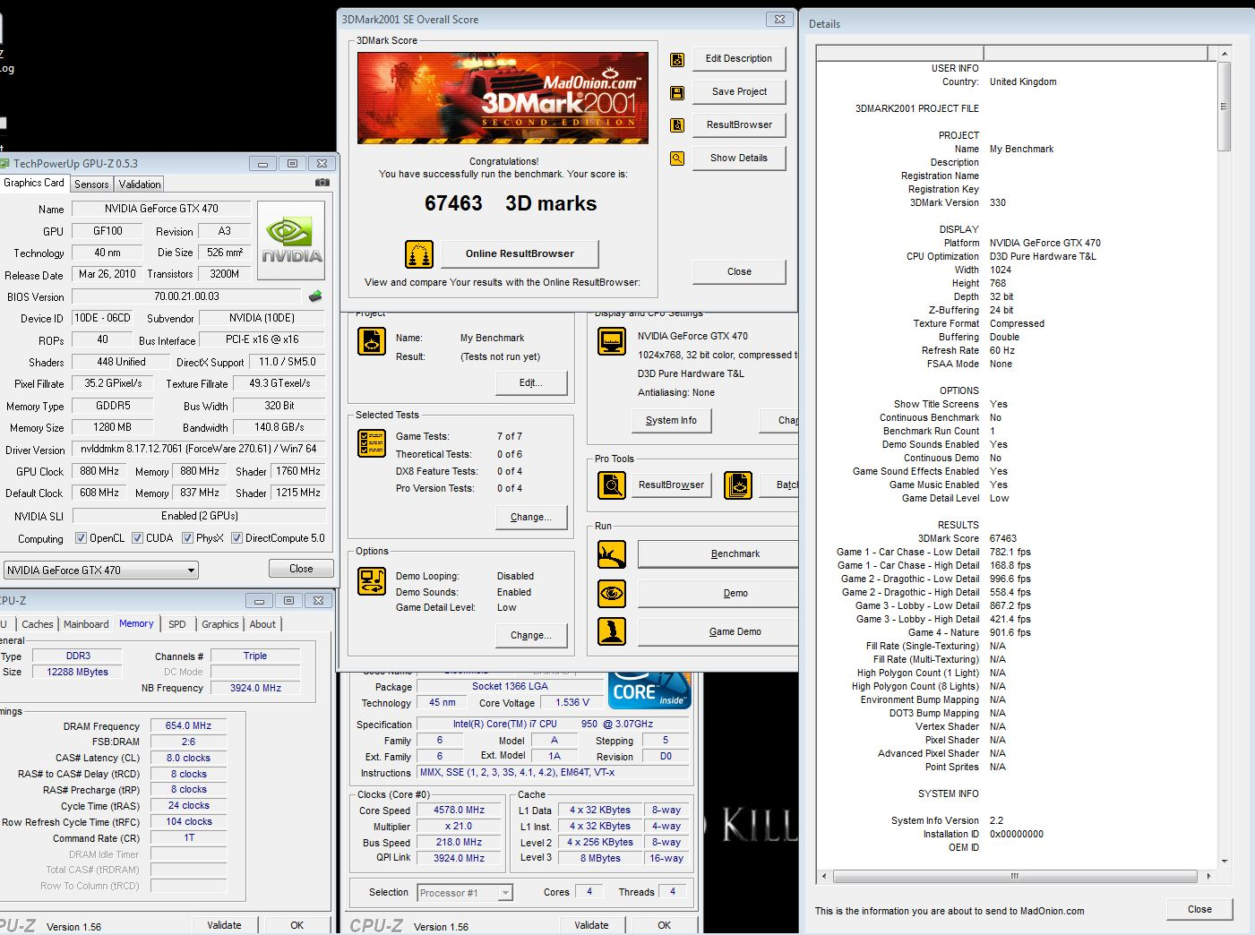
Task: Click the Intel Core inside logo in CPU-Z
Action: [x=650, y=690]
